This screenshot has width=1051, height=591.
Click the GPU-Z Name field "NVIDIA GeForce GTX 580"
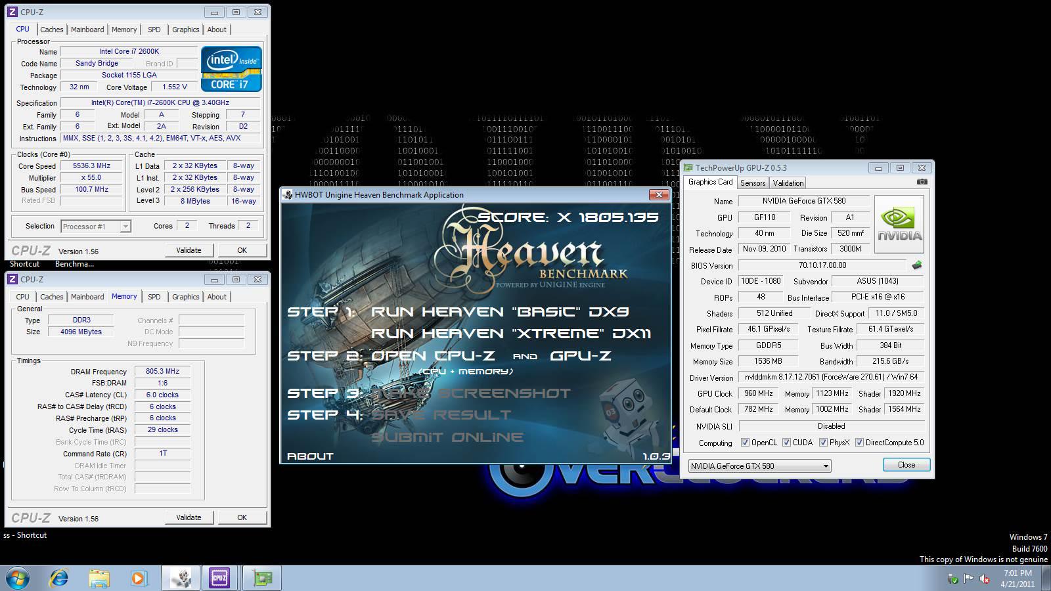804,201
